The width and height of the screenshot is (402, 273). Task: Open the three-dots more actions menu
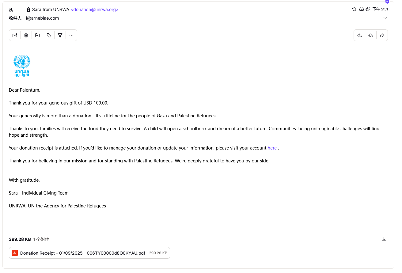(x=71, y=35)
